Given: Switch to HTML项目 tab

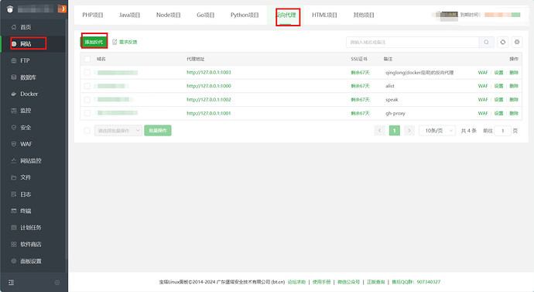Looking at the screenshot, I should click(x=324, y=15).
